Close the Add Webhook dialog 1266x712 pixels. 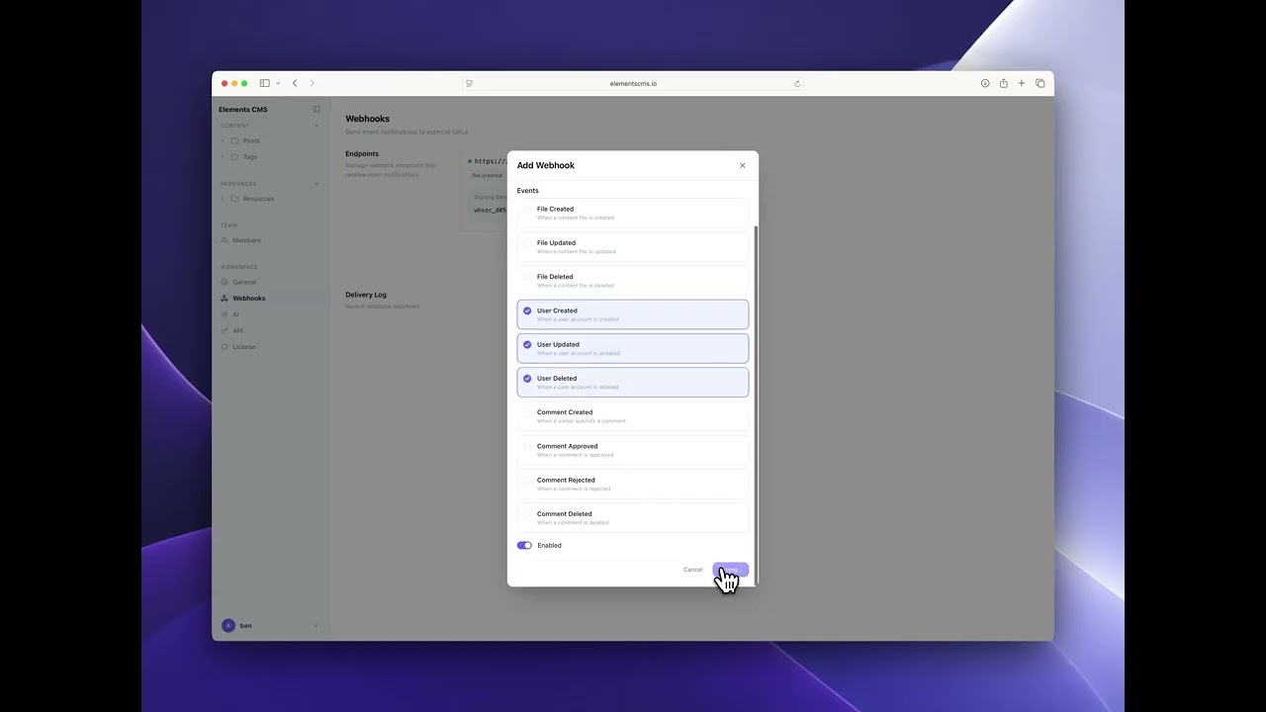(x=743, y=165)
